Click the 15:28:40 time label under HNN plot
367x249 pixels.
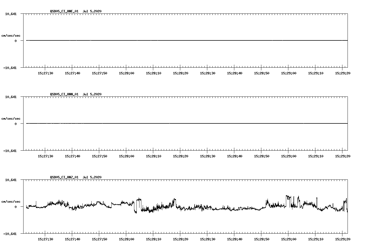235,156
